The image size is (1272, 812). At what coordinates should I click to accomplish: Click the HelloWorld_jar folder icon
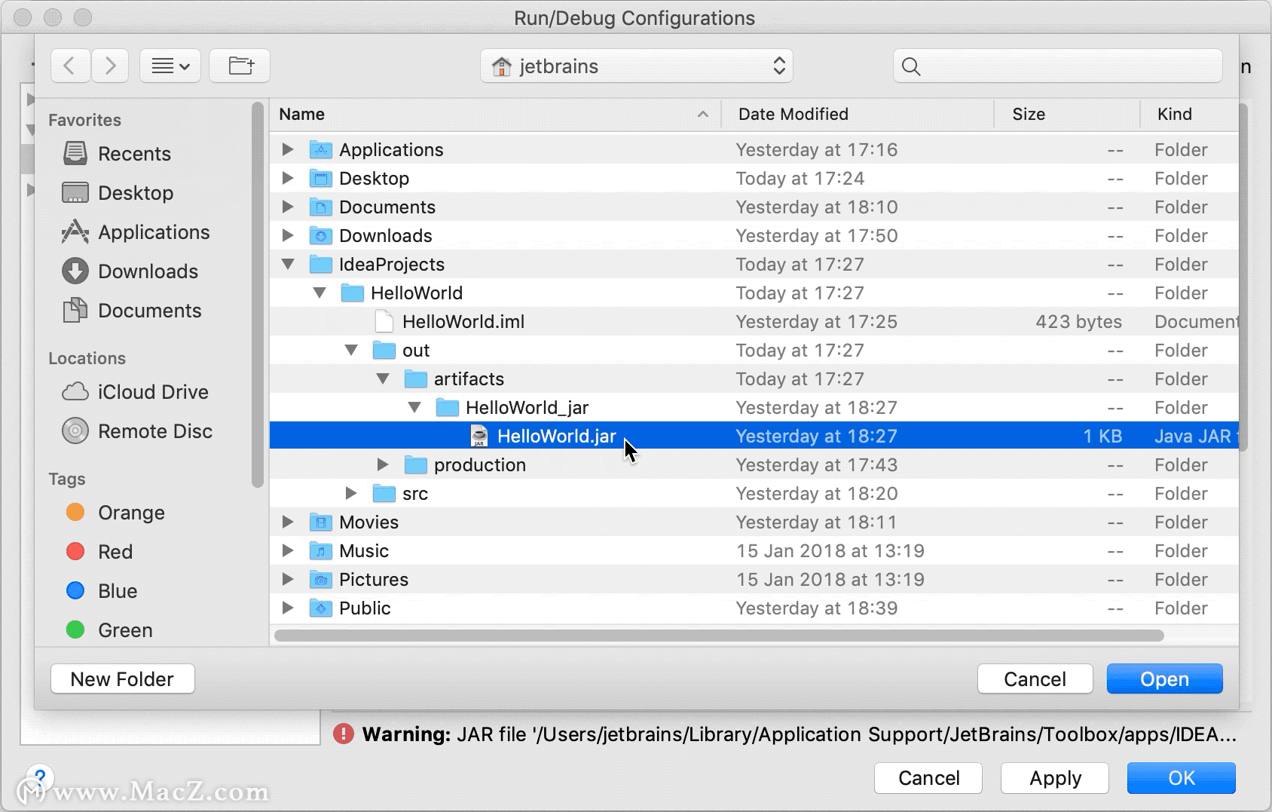[x=448, y=407]
